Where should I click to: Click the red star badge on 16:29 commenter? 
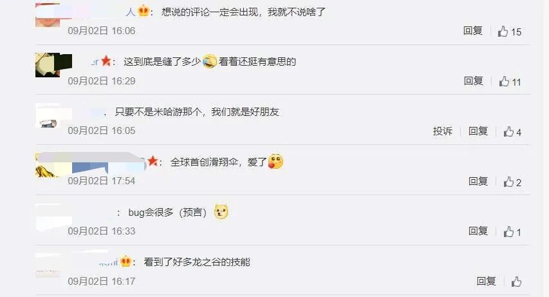(106, 61)
